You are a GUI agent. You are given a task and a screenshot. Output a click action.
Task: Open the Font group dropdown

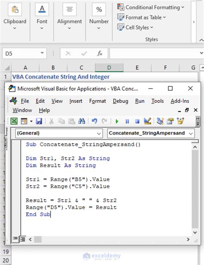coord(42,28)
